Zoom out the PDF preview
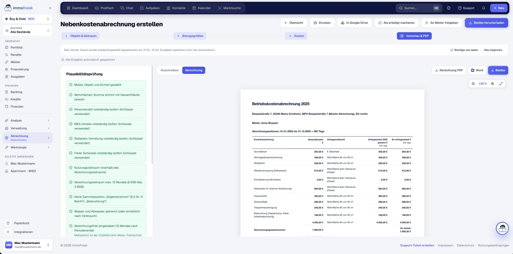 click(473, 84)
